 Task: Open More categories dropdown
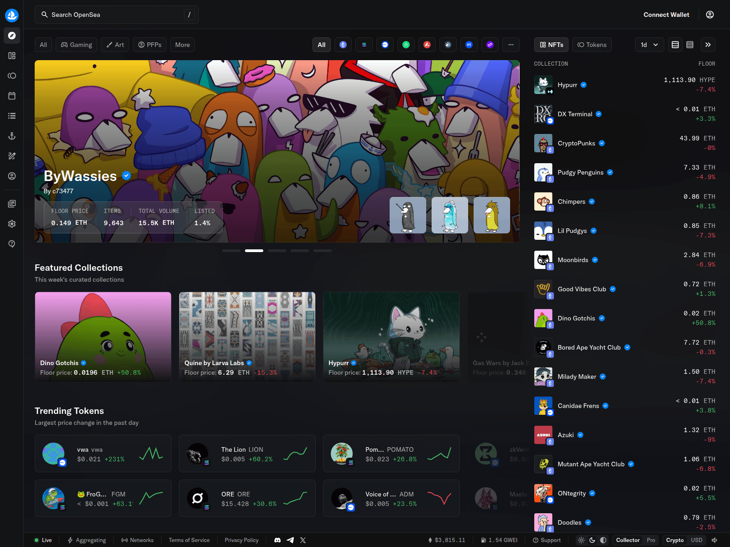[x=182, y=45]
